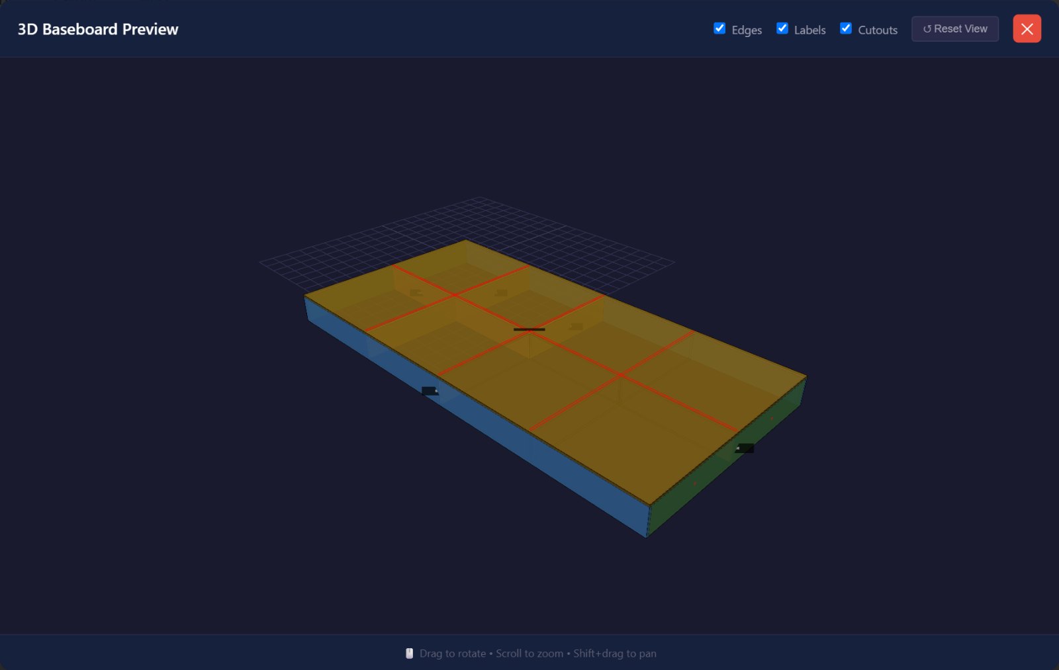Image resolution: width=1059 pixels, height=670 pixels.
Task: Click the Reset View button
Action: pos(955,29)
